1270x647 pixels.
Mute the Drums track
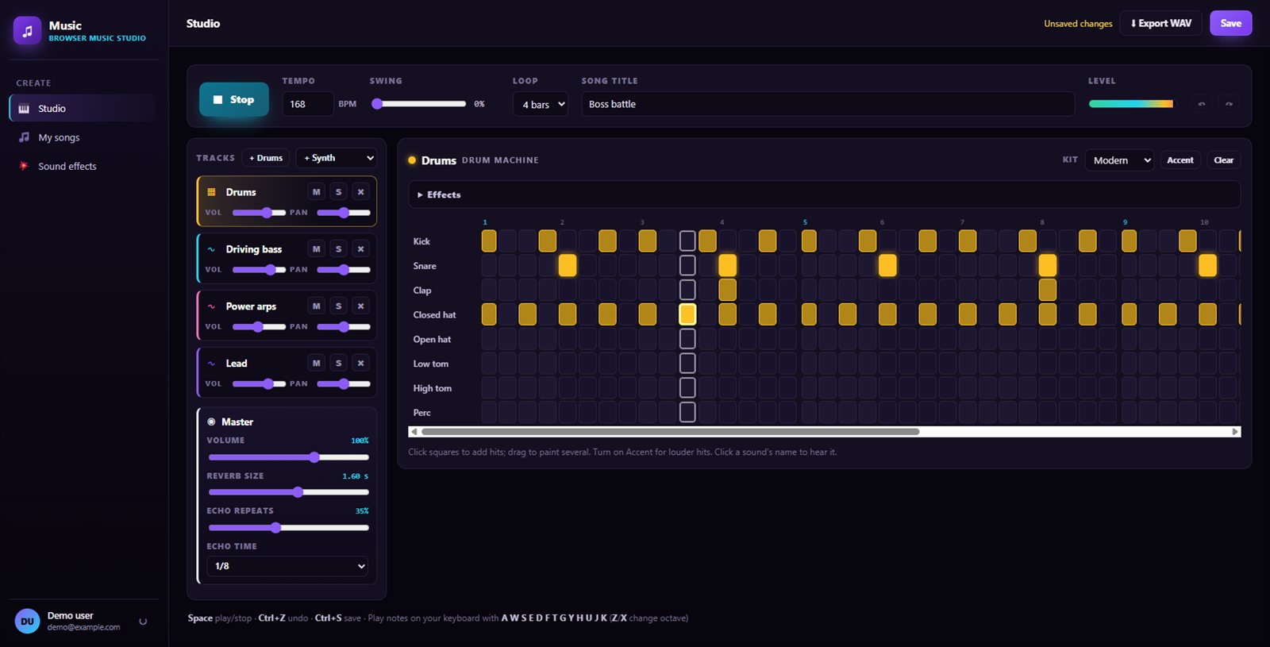pos(317,192)
